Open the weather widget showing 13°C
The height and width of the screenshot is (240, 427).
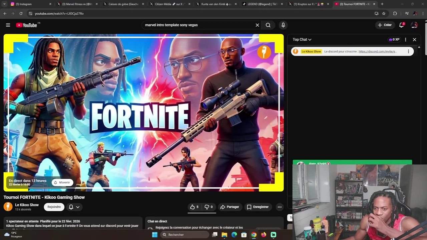click(13, 235)
